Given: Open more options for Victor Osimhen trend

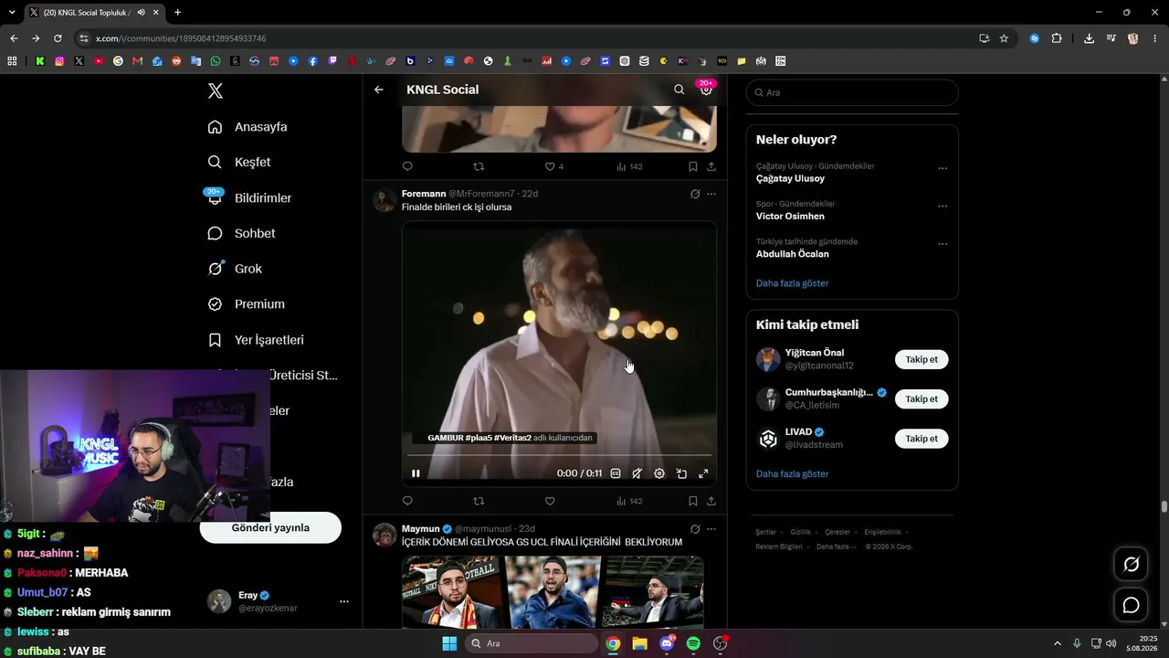Looking at the screenshot, I should (943, 206).
